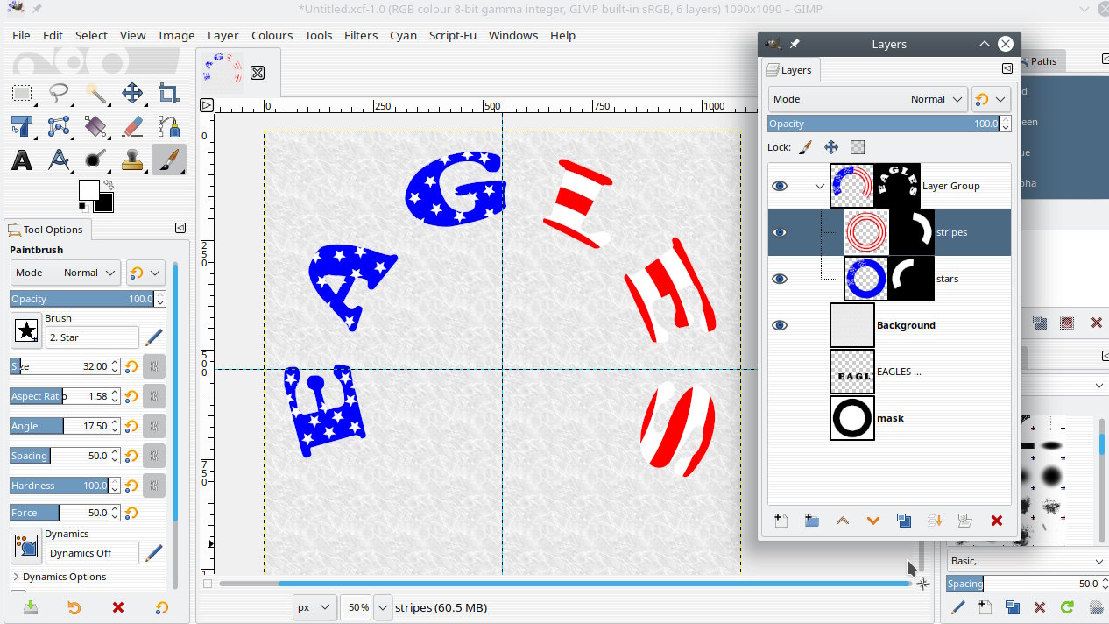Delete the selected layer with red X
This screenshot has width=1109, height=624.
pyautogui.click(x=996, y=521)
